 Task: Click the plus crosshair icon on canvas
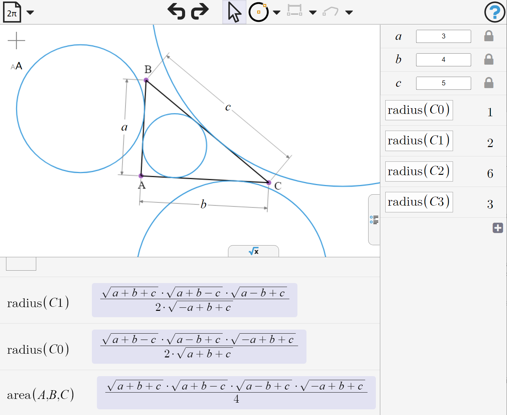(x=16, y=41)
